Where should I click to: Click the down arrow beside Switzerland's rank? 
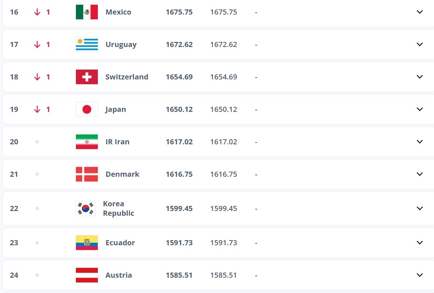point(37,77)
